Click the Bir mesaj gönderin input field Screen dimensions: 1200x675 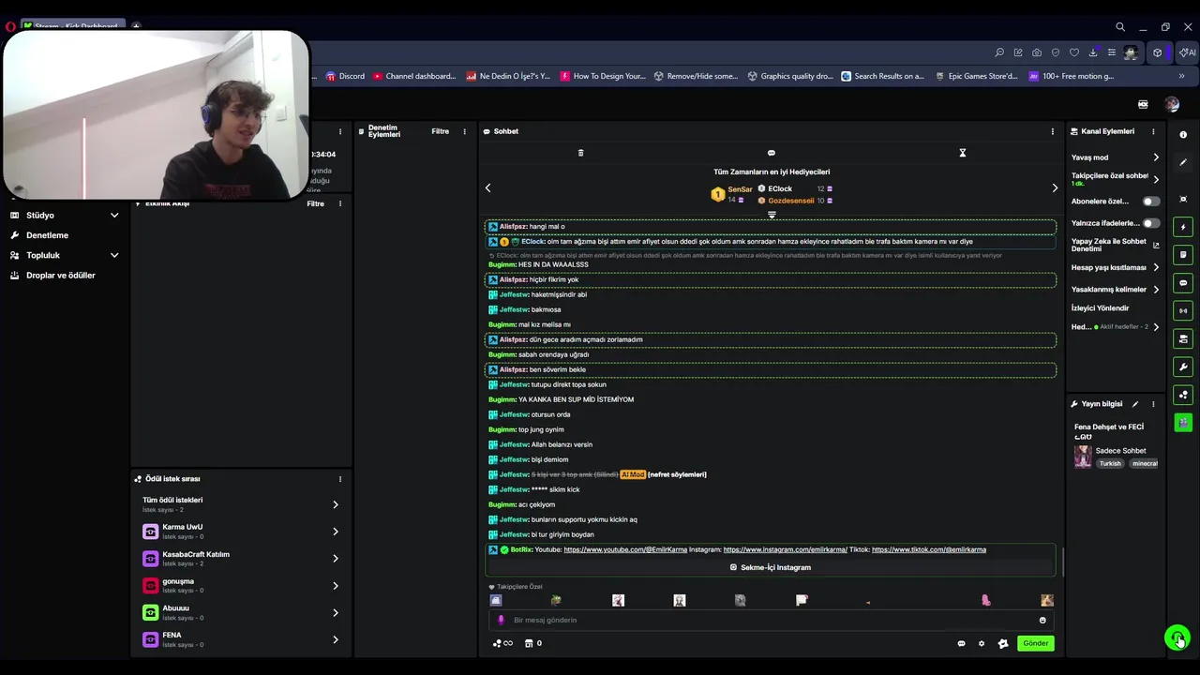[x=771, y=620]
